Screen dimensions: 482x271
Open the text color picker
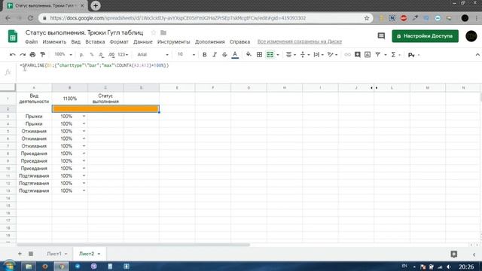point(235,55)
